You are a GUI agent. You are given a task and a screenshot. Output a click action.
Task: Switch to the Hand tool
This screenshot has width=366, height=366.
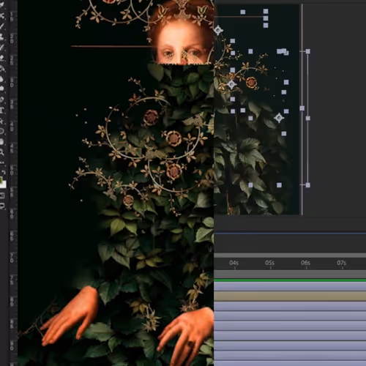point(2,142)
